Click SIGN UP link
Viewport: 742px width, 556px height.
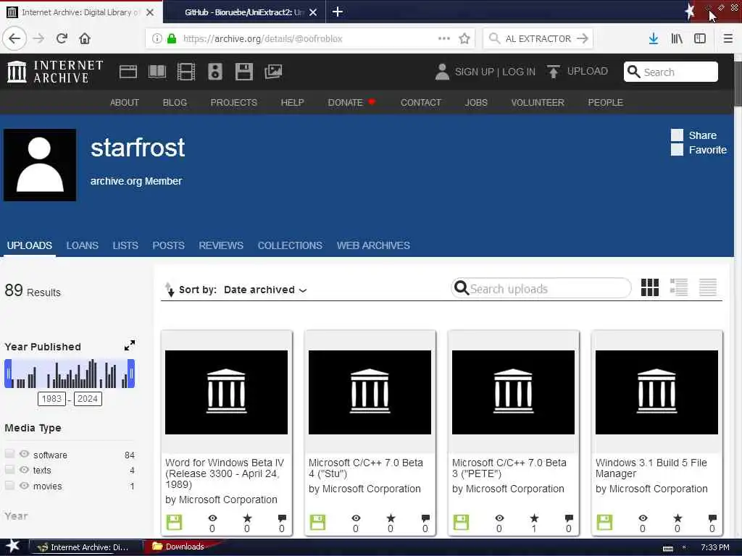tap(474, 72)
